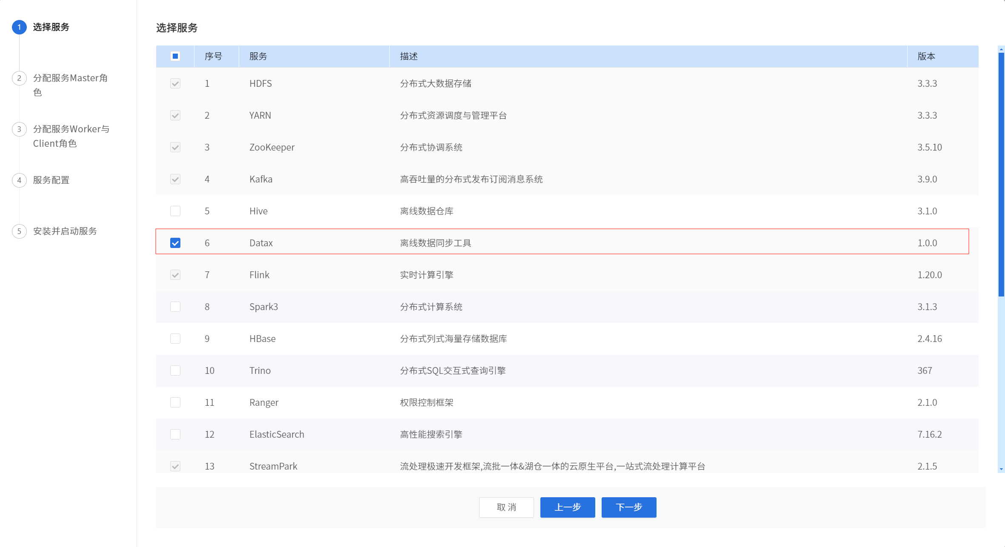Click step 3 circle icon in wizard
This screenshot has height=547, width=1005.
tap(19, 129)
